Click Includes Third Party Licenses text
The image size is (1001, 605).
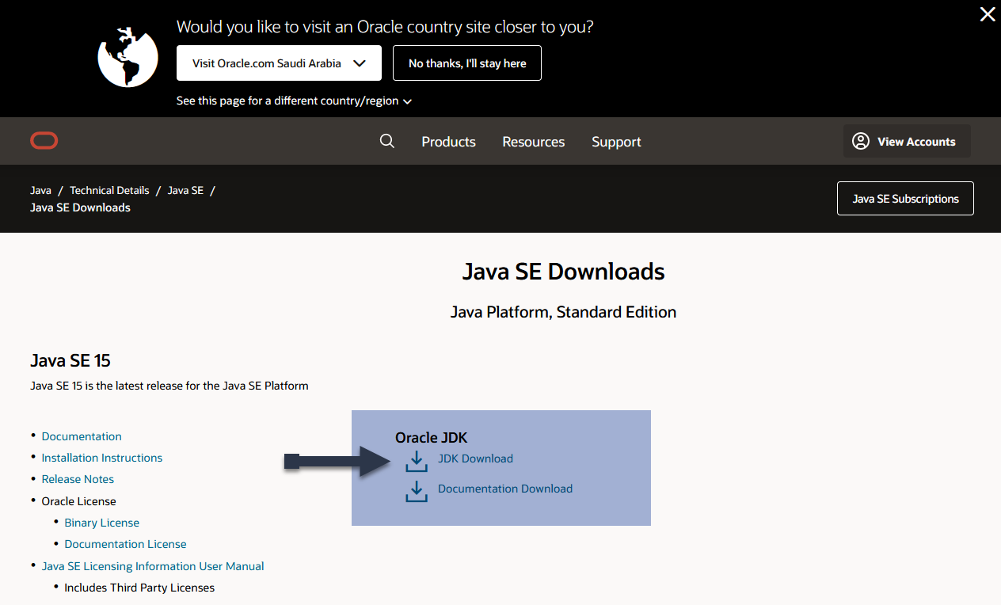tap(139, 588)
